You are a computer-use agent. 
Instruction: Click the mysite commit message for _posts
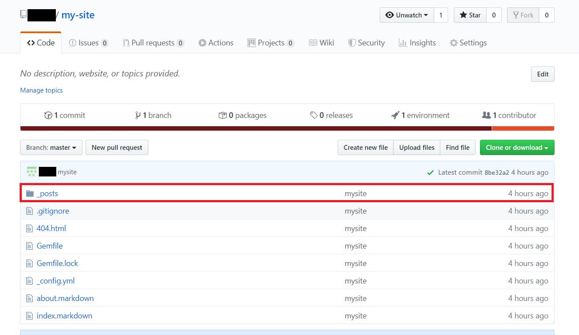click(356, 193)
